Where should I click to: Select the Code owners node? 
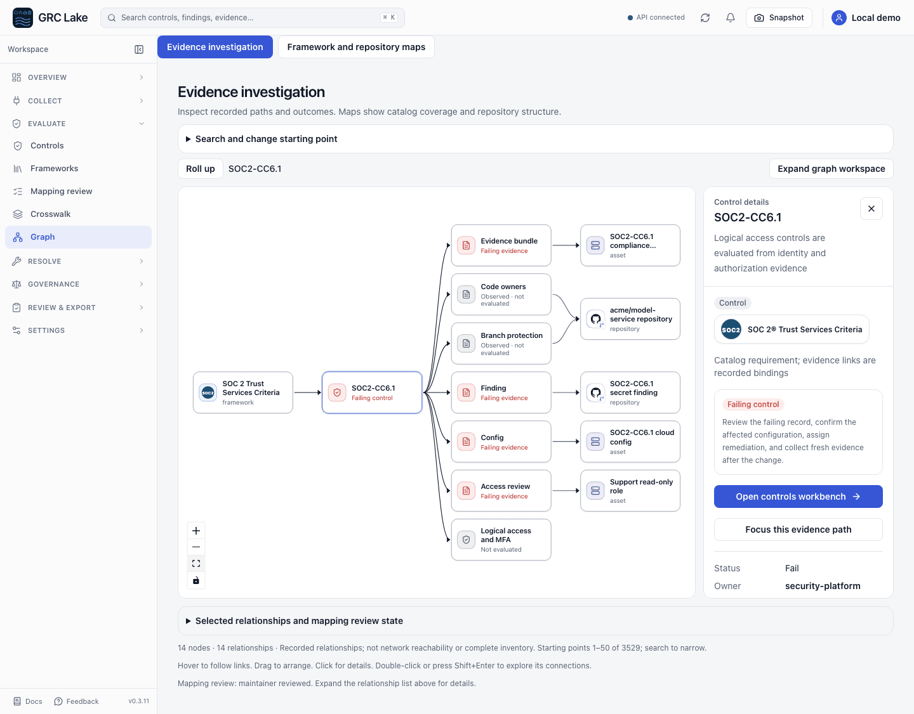[501, 294]
